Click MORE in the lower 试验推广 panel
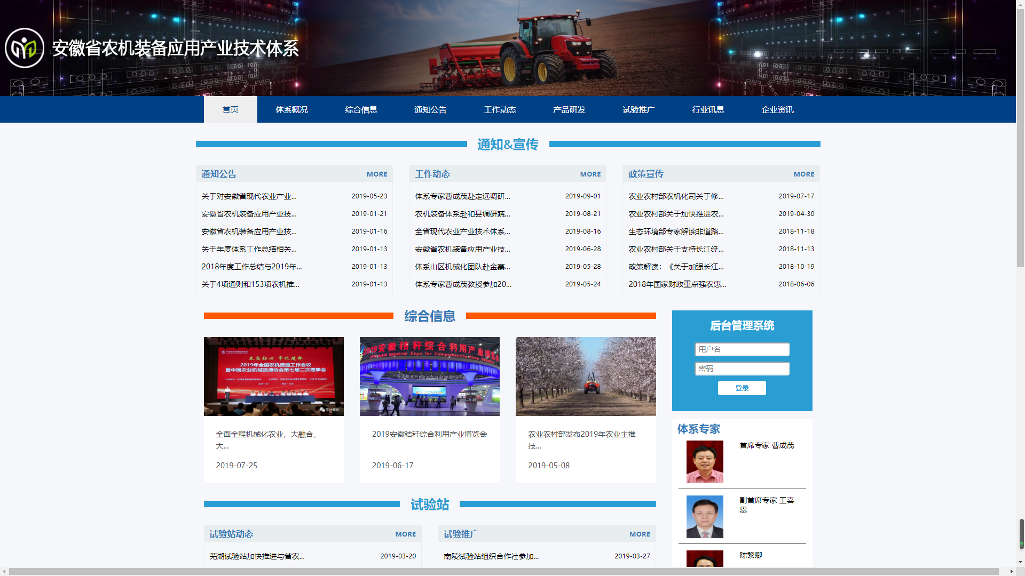 pos(640,534)
